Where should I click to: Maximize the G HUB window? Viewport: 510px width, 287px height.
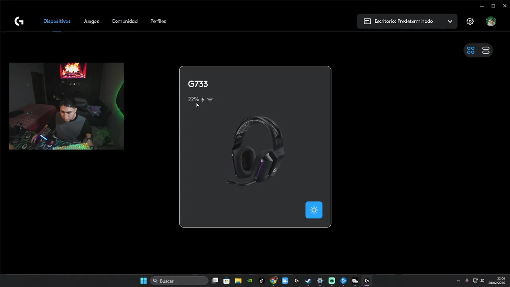(x=493, y=6)
